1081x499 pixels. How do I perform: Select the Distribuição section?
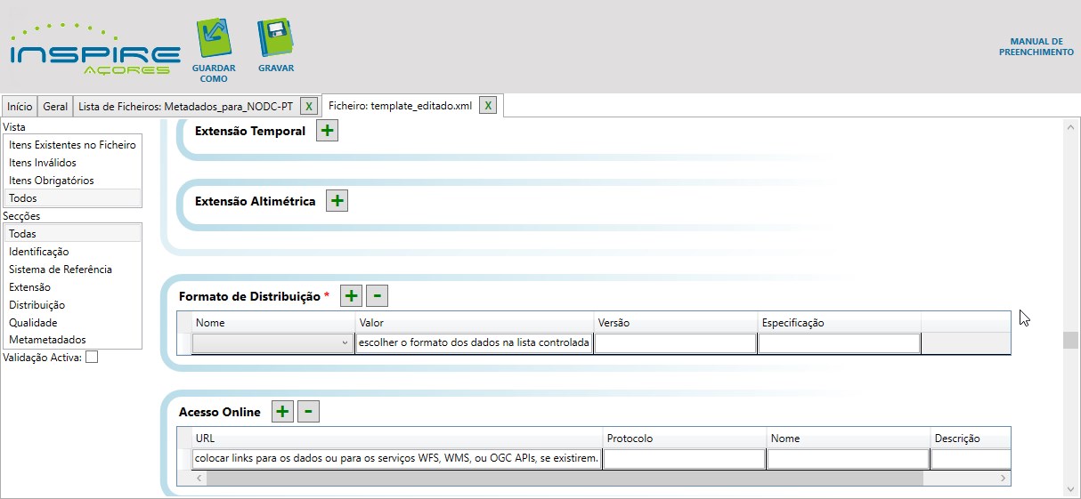37,305
